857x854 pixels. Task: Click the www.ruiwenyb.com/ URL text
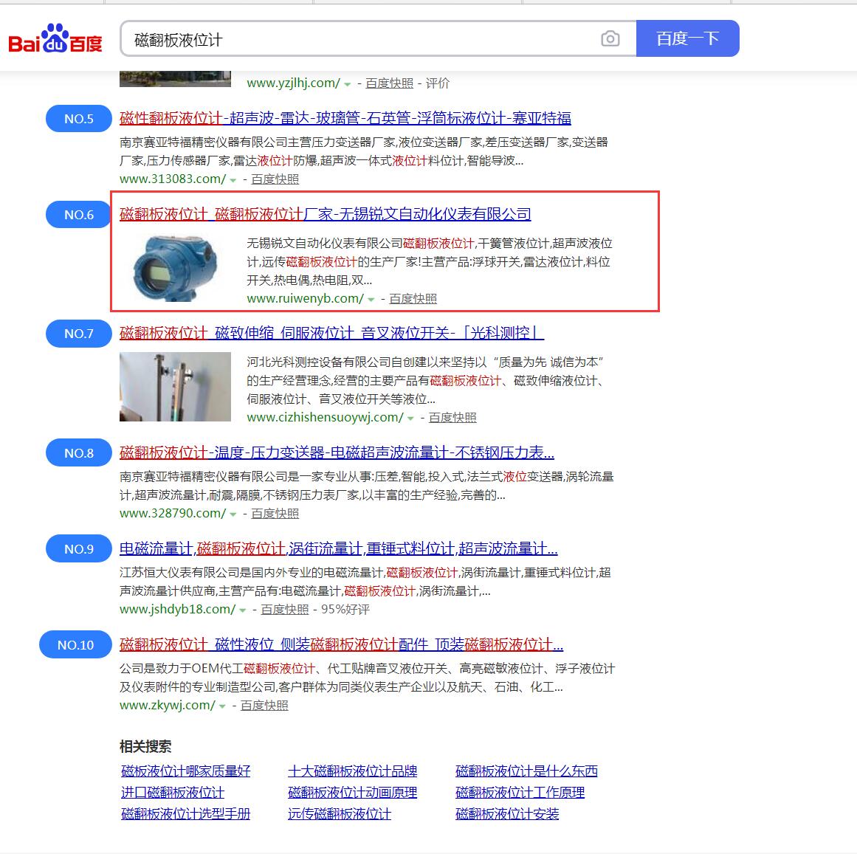click(305, 298)
